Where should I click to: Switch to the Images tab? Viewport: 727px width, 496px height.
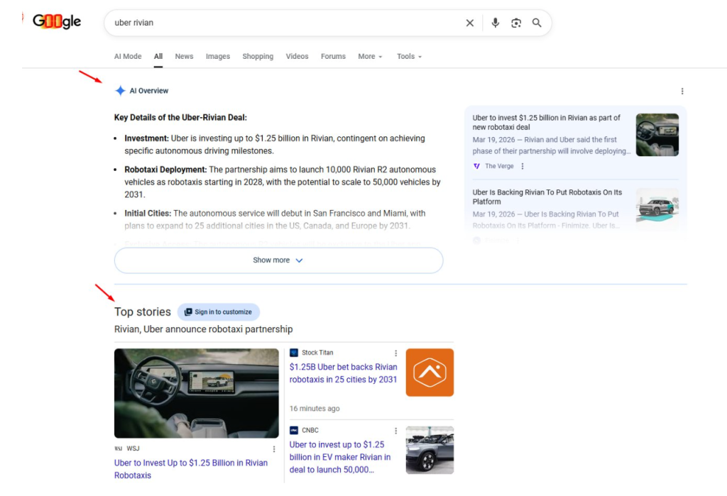[218, 56]
